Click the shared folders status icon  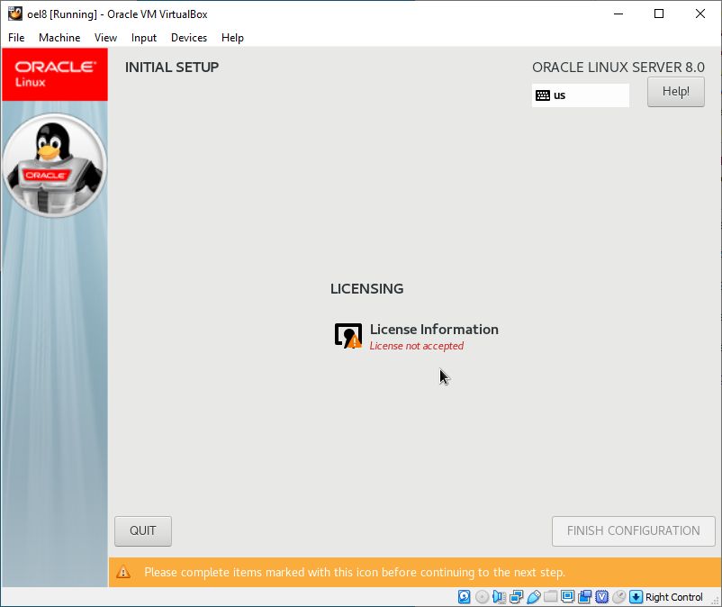[x=550, y=597]
